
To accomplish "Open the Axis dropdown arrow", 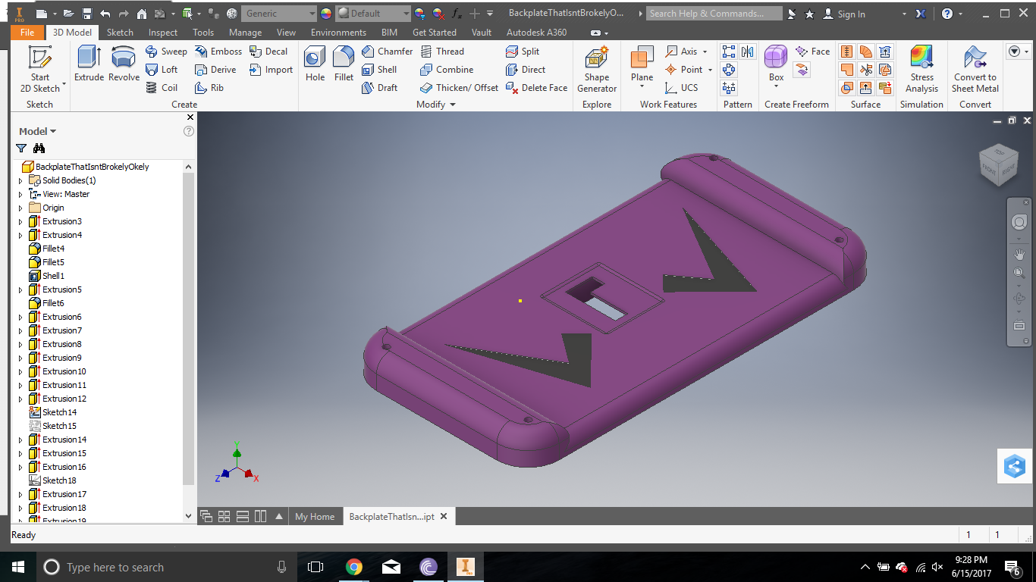I will pos(705,52).
